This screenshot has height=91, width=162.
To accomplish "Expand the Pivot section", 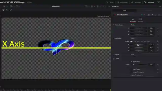I will (114, 55).
